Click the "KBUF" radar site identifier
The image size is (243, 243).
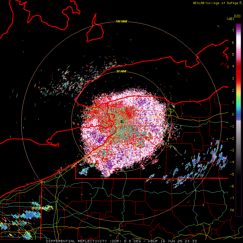(153, 241)
